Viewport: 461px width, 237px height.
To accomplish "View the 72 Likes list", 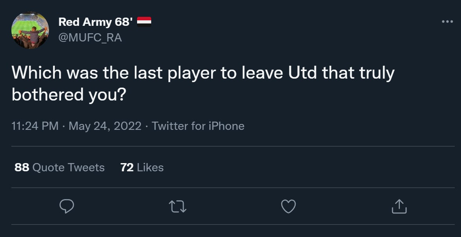I will (142, 167).
